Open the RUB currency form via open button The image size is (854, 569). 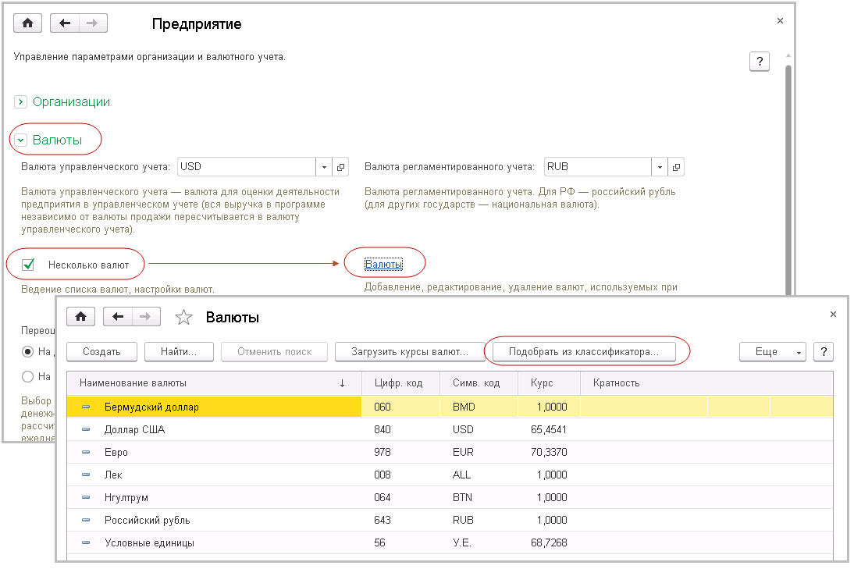676,167
